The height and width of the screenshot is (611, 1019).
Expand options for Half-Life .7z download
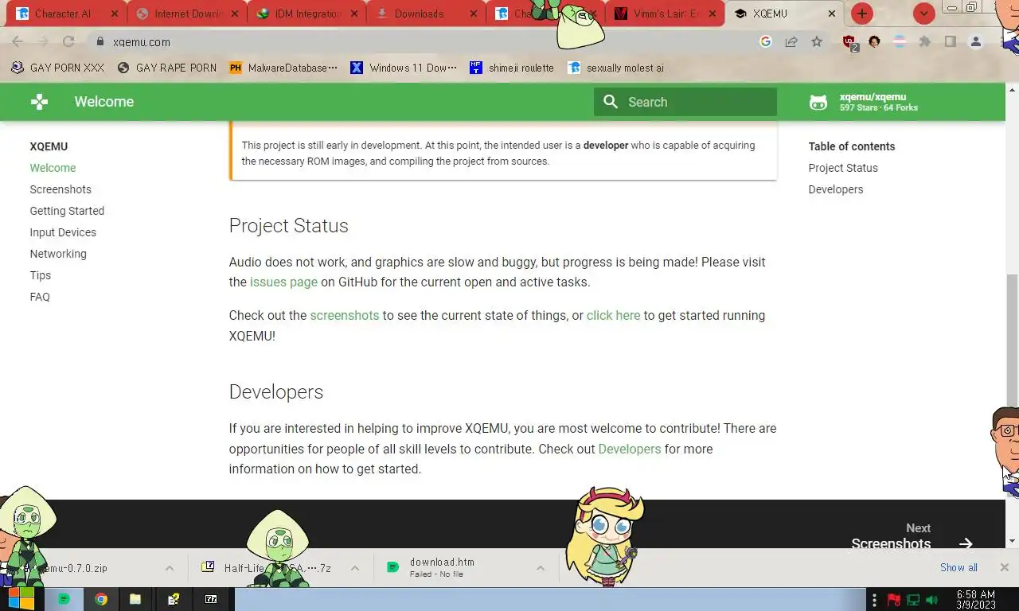pyautogui.click(x=355, y=568)
